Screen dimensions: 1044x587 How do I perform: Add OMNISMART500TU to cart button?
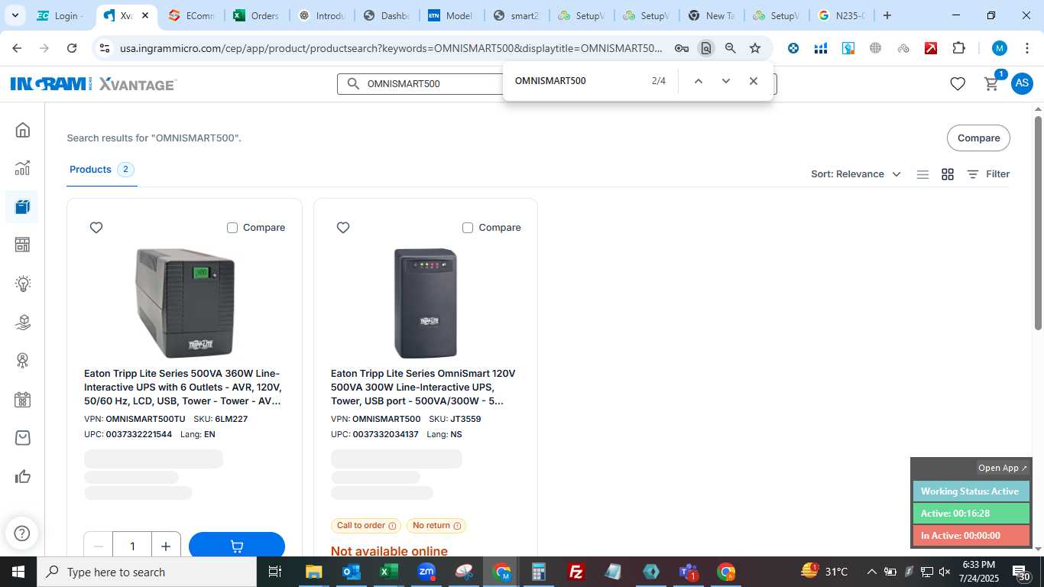coord(237,545)
